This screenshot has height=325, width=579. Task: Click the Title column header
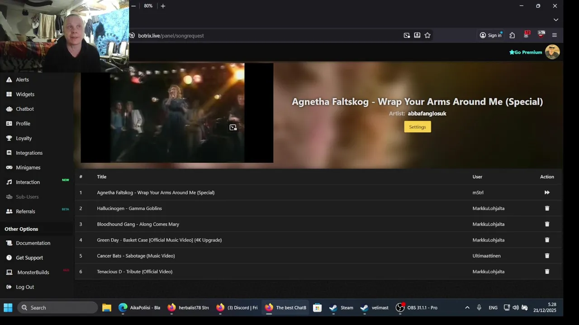(102, 177)
